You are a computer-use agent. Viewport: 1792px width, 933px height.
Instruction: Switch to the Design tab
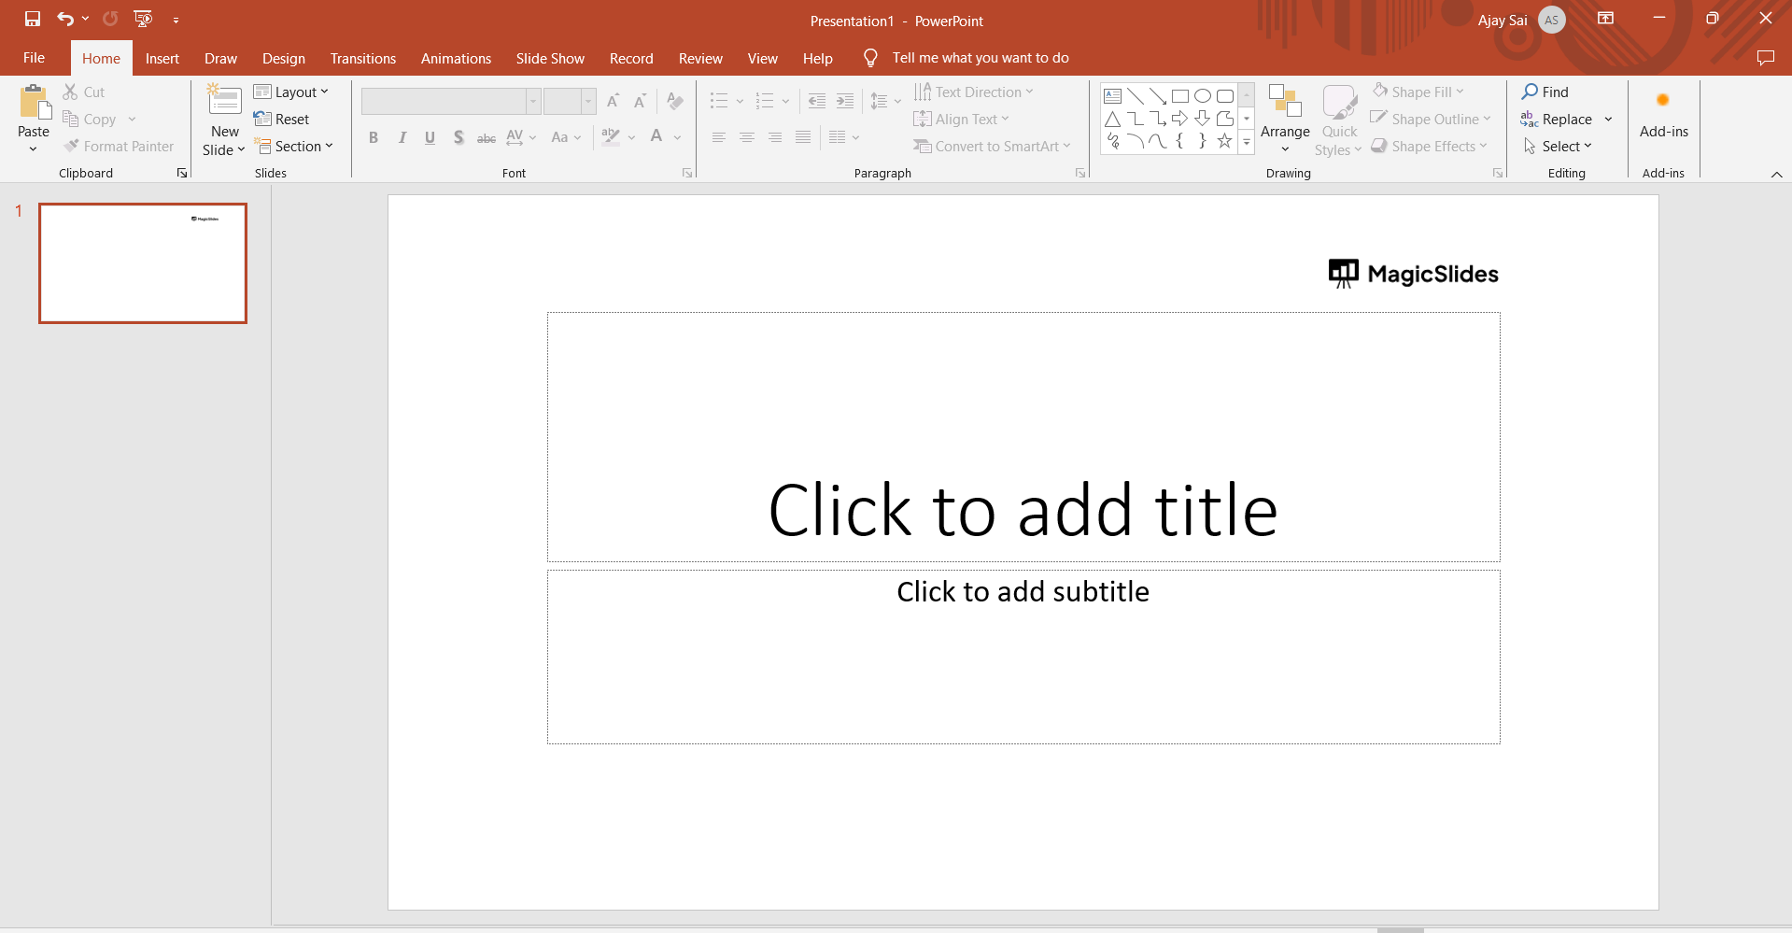click(x=283, y=58)
